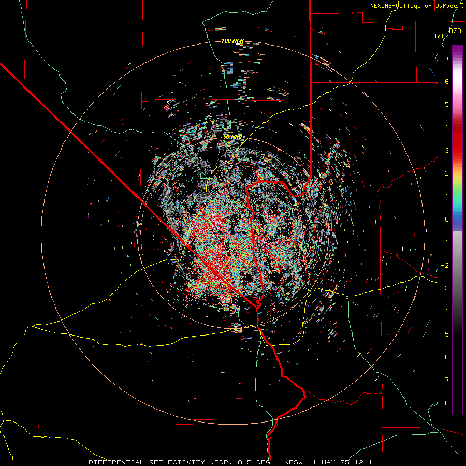Click the DZD label above the color scale
Screen dimensions: 466x466
455,31
